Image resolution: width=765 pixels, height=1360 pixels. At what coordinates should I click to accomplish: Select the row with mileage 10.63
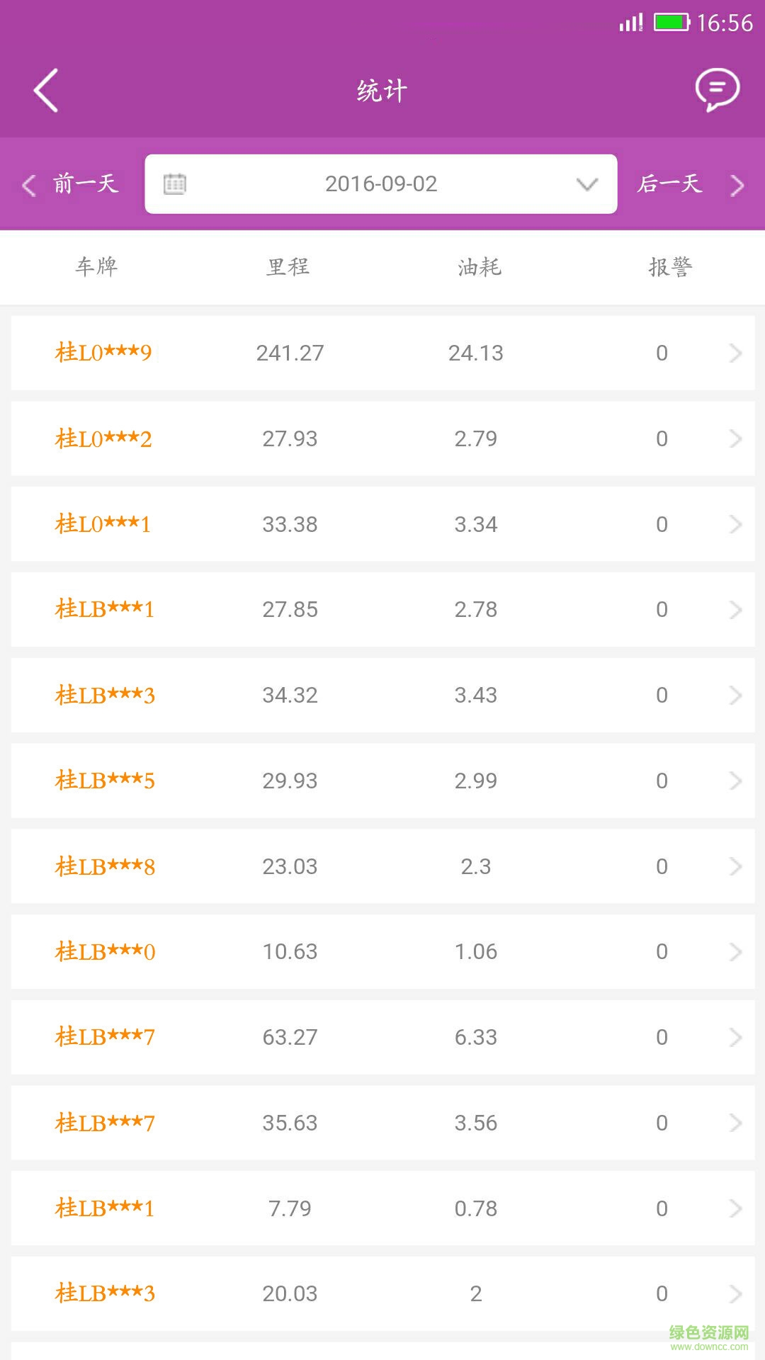coord(290,951)
